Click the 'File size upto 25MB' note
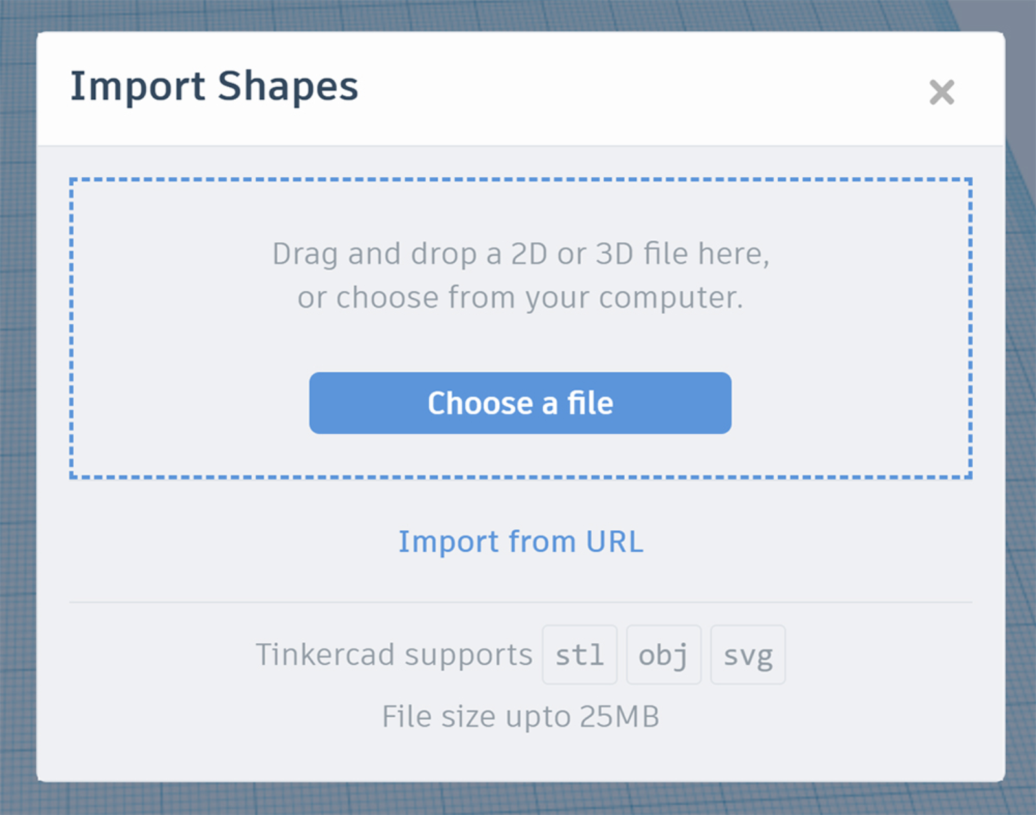This screenshot has height=815, width=1036. point(521,717)
